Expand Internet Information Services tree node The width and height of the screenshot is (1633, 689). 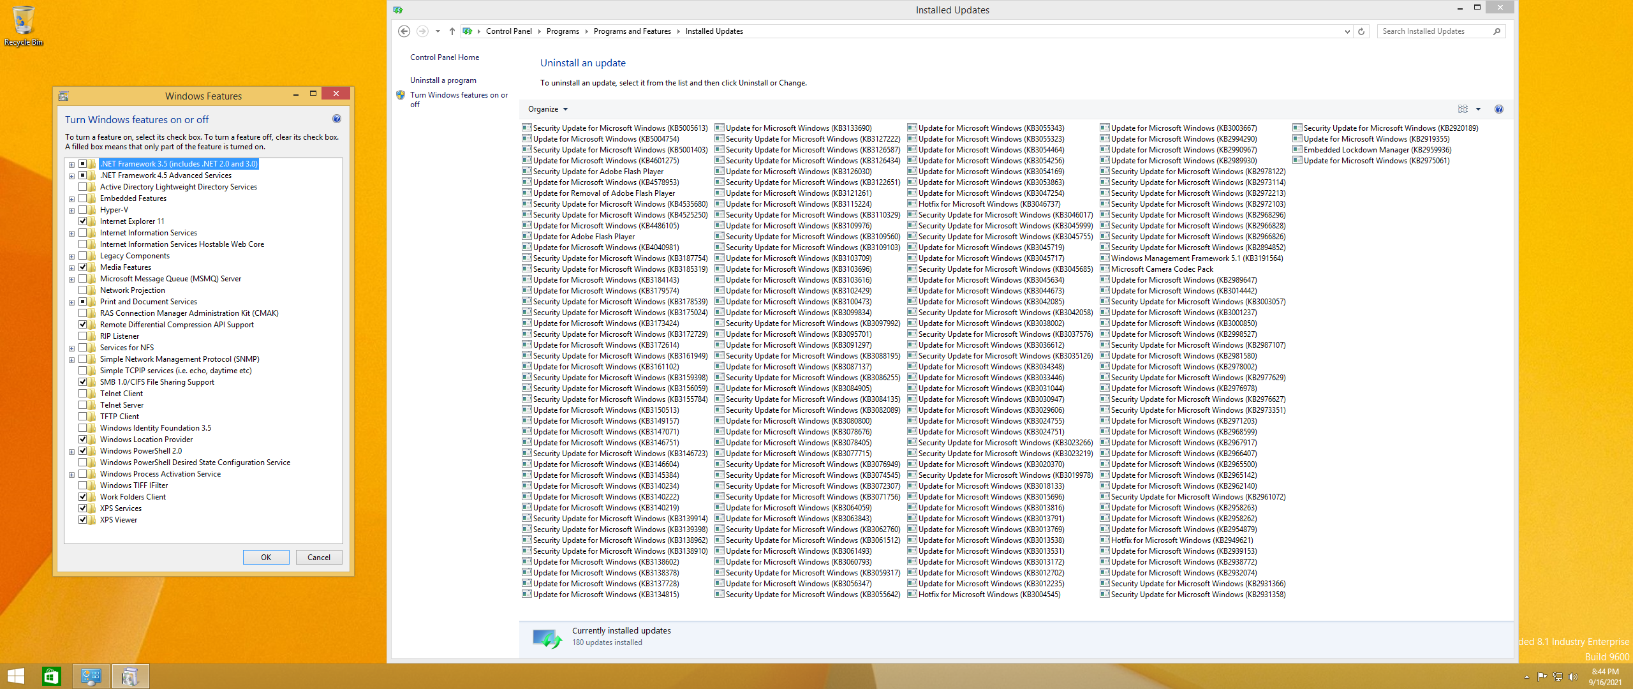[71, 233]
